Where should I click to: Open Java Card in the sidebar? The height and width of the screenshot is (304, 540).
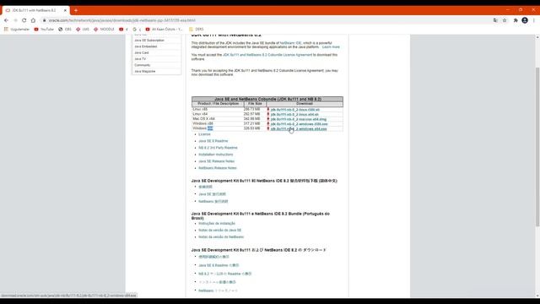(x=142, y=52)
